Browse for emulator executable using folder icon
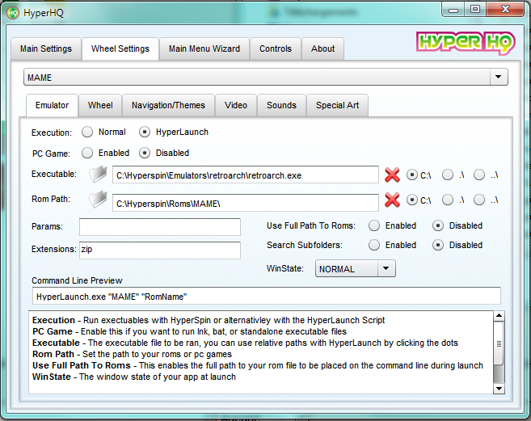This screenshot has width=531, height=421. pos(98,175)
